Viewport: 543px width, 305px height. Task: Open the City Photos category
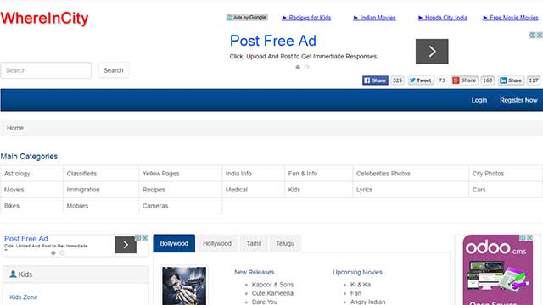click(x=488, y=174)
